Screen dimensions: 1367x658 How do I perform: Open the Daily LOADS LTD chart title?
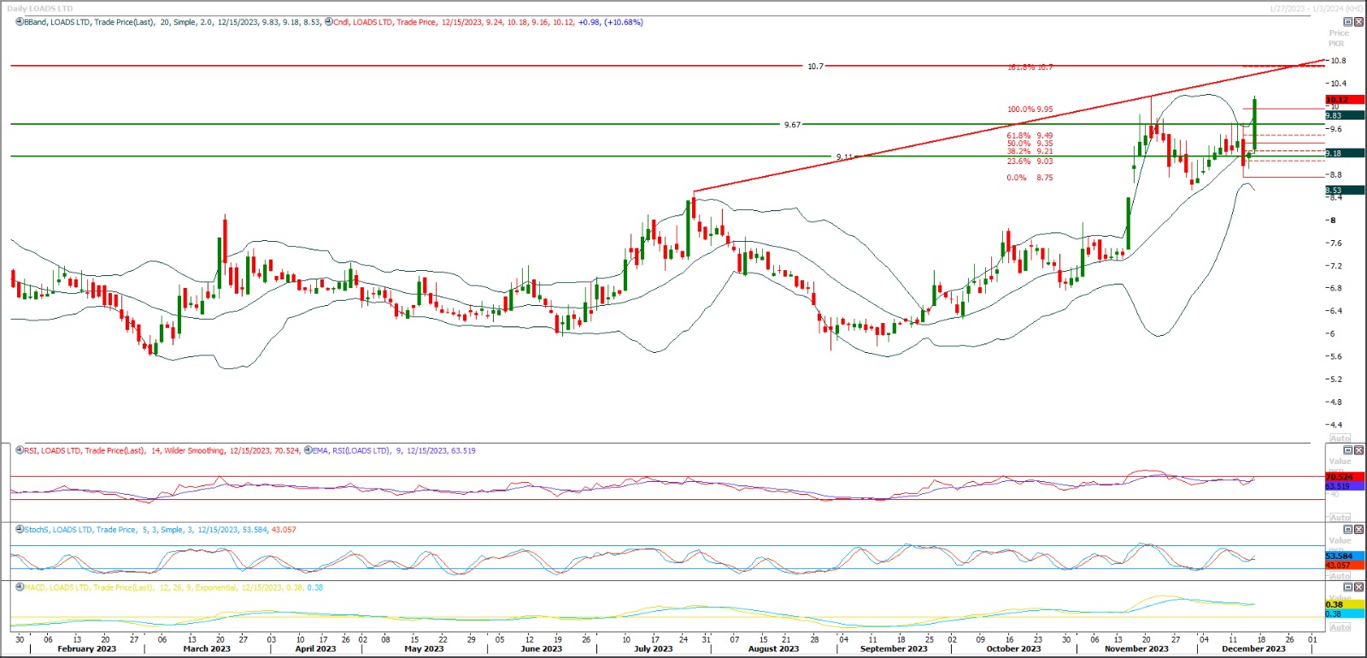(x=40, y=9)
